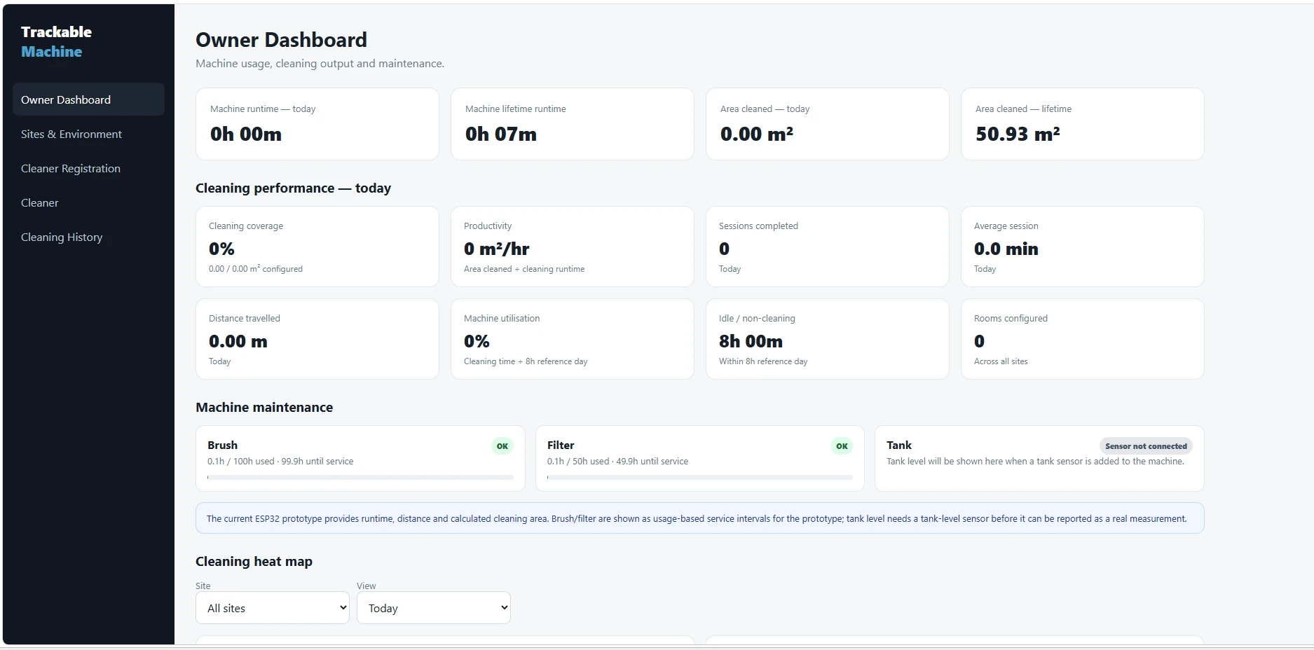This screenshot has height=650, width=1314.
Task: Click the Machine utilisation card
Action: point(572,339)
